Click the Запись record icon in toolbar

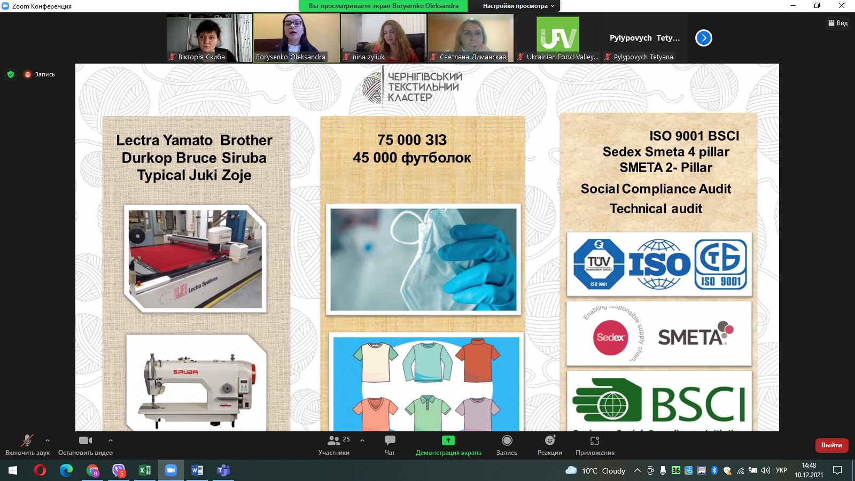click(x=507, y=445)
